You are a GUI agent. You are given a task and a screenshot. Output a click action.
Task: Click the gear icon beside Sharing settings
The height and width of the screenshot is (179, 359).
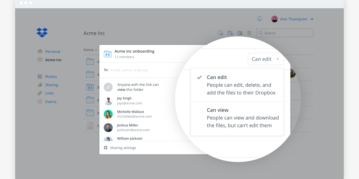coord(105,148)
